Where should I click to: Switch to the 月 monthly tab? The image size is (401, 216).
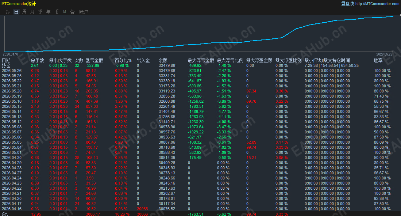(32, 12)
